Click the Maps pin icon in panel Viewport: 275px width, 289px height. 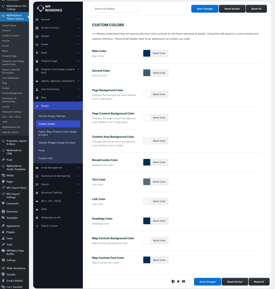[37, 53]
